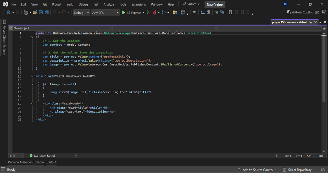Image resolution: width=328 pixels, height=173 pixels.
Task: Collapse the @if image block at line 14
Action: pos(32,84)
